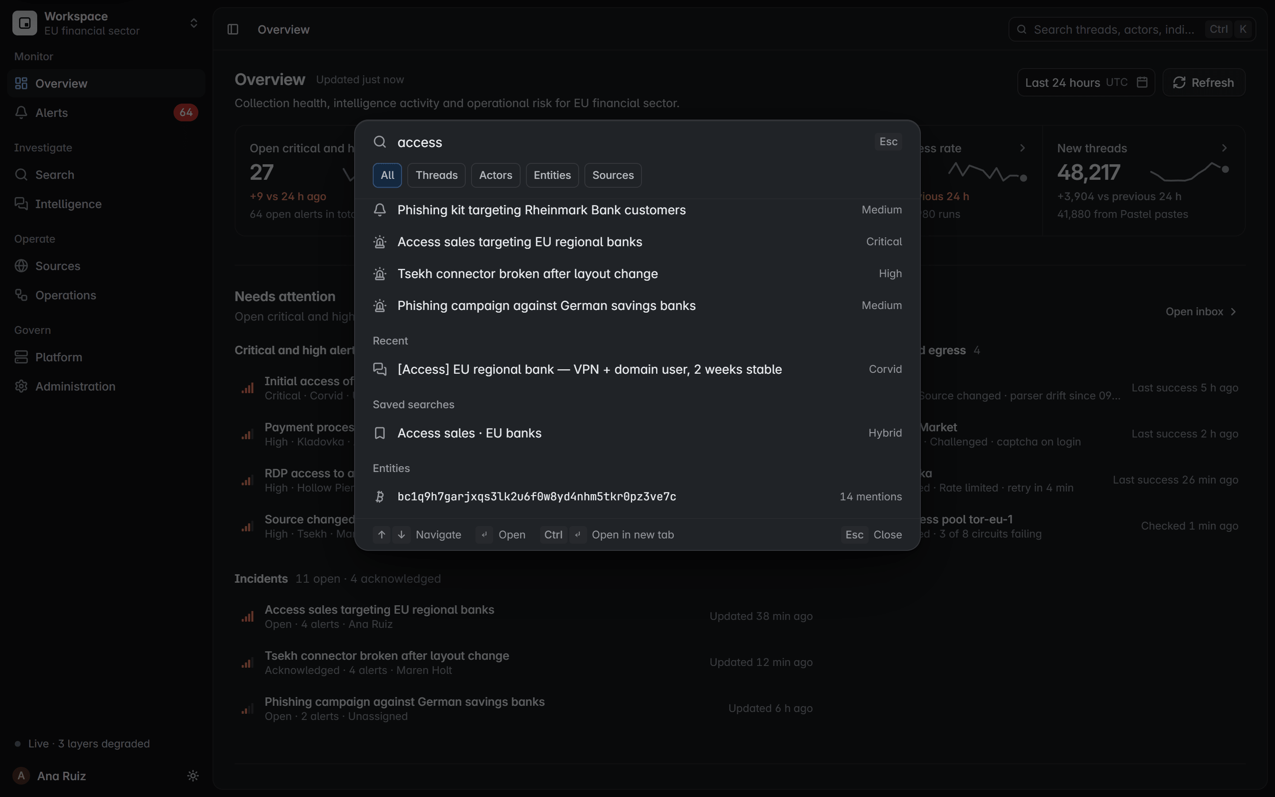Open Platform in the sidebar
Image resolution: width=1275 pixels, height=797 pixels.
point(106,357)
